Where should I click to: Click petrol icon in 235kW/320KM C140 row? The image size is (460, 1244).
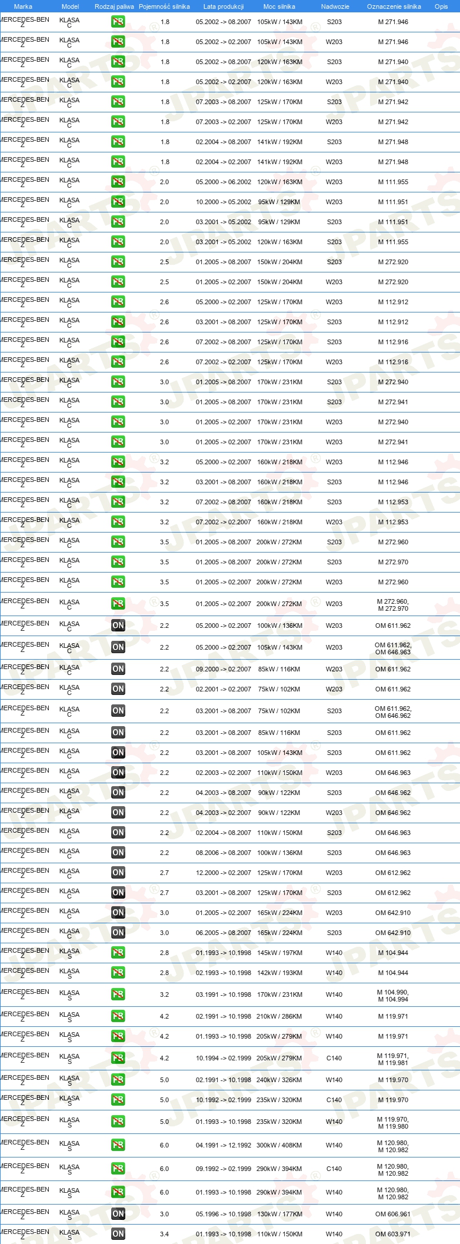tap(118, 1100)
